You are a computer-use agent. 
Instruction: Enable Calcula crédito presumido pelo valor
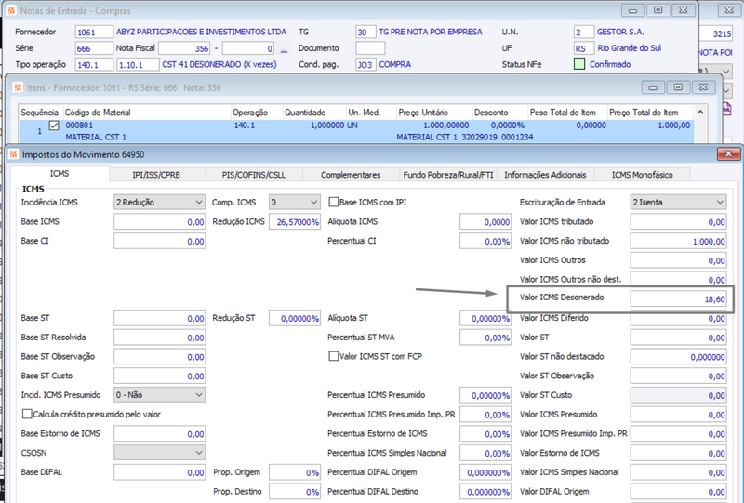point(28,415)
